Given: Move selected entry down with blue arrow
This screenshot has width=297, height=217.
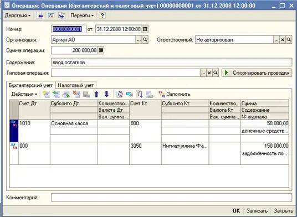Looking at the screenshot, I should [x=106, y=94].
